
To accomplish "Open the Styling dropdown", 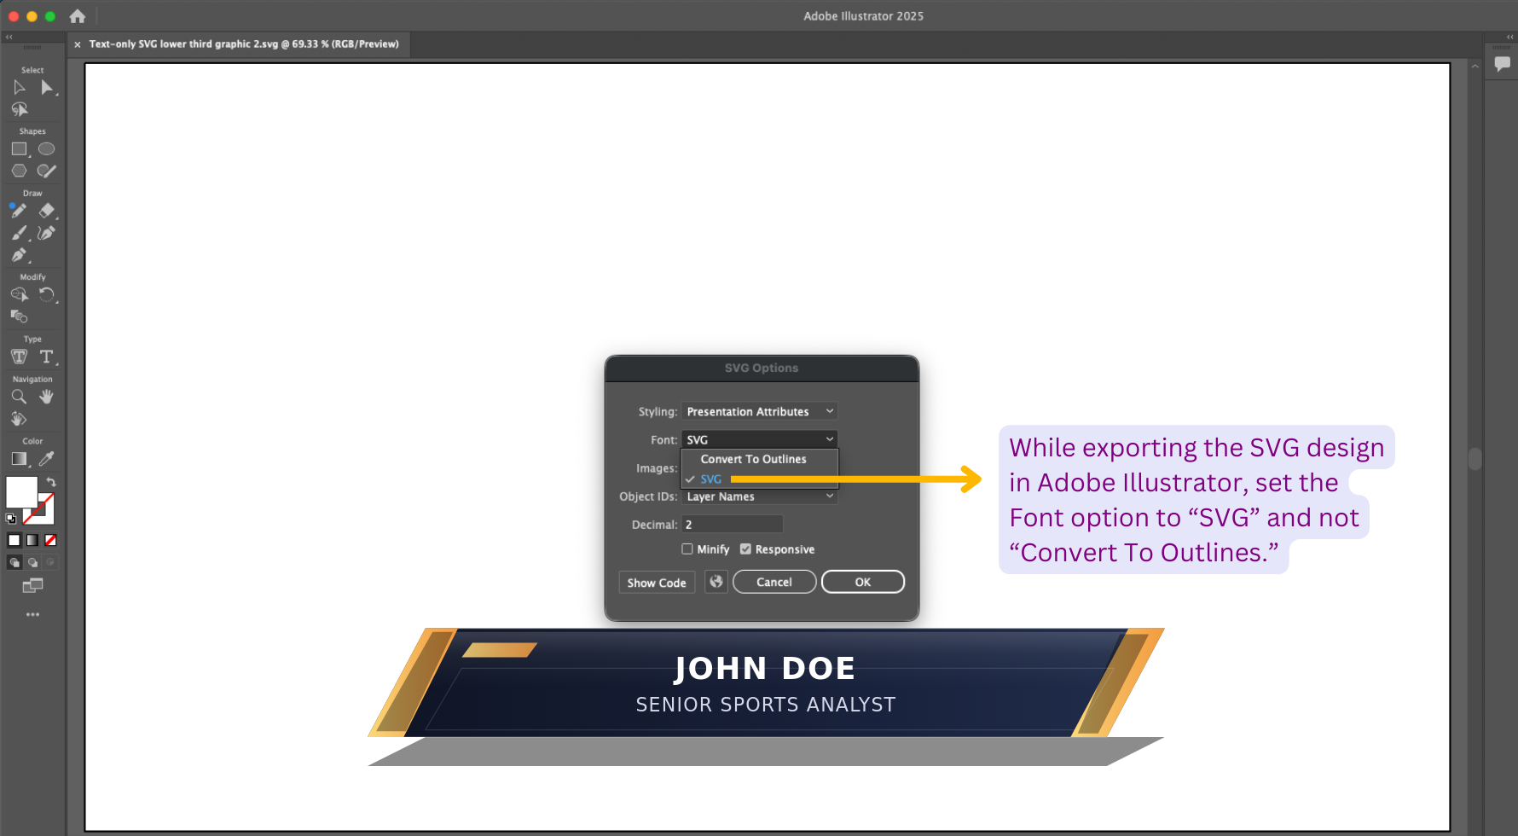I will click(759, 412).
